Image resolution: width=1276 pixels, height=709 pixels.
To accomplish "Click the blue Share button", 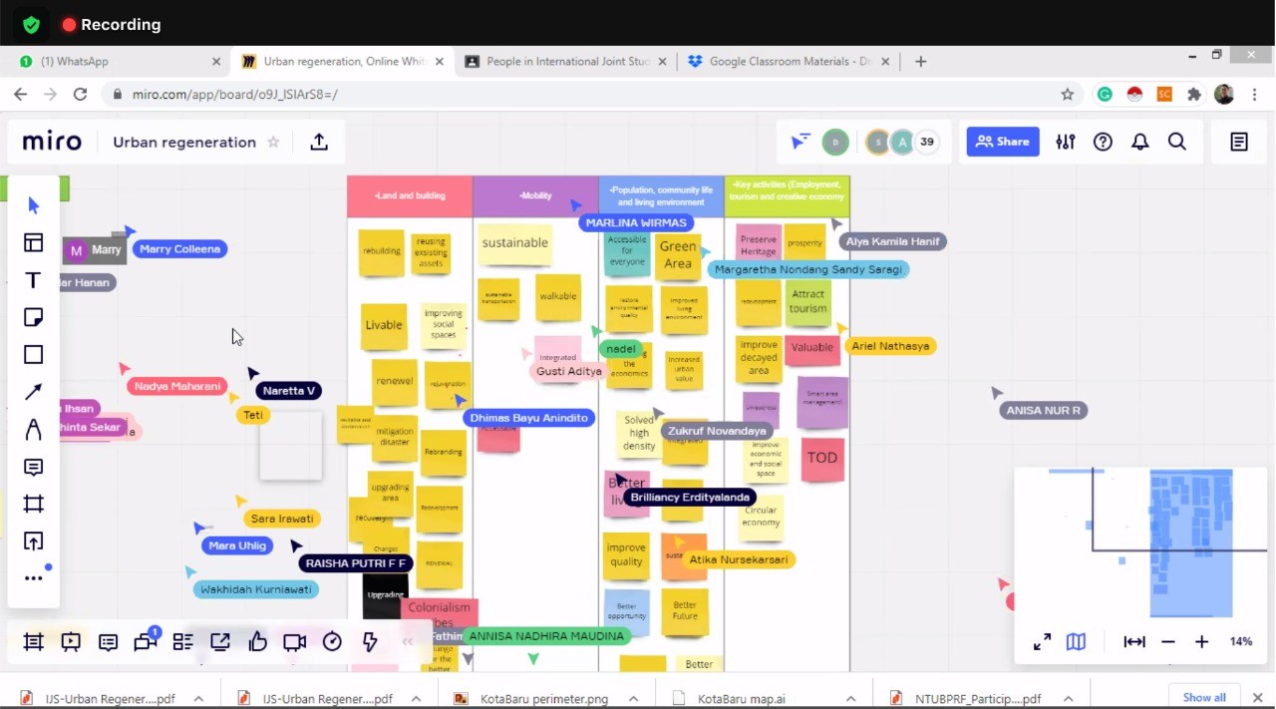I will click(1002, 142).
